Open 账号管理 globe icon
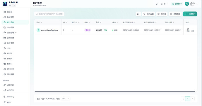 5,43
